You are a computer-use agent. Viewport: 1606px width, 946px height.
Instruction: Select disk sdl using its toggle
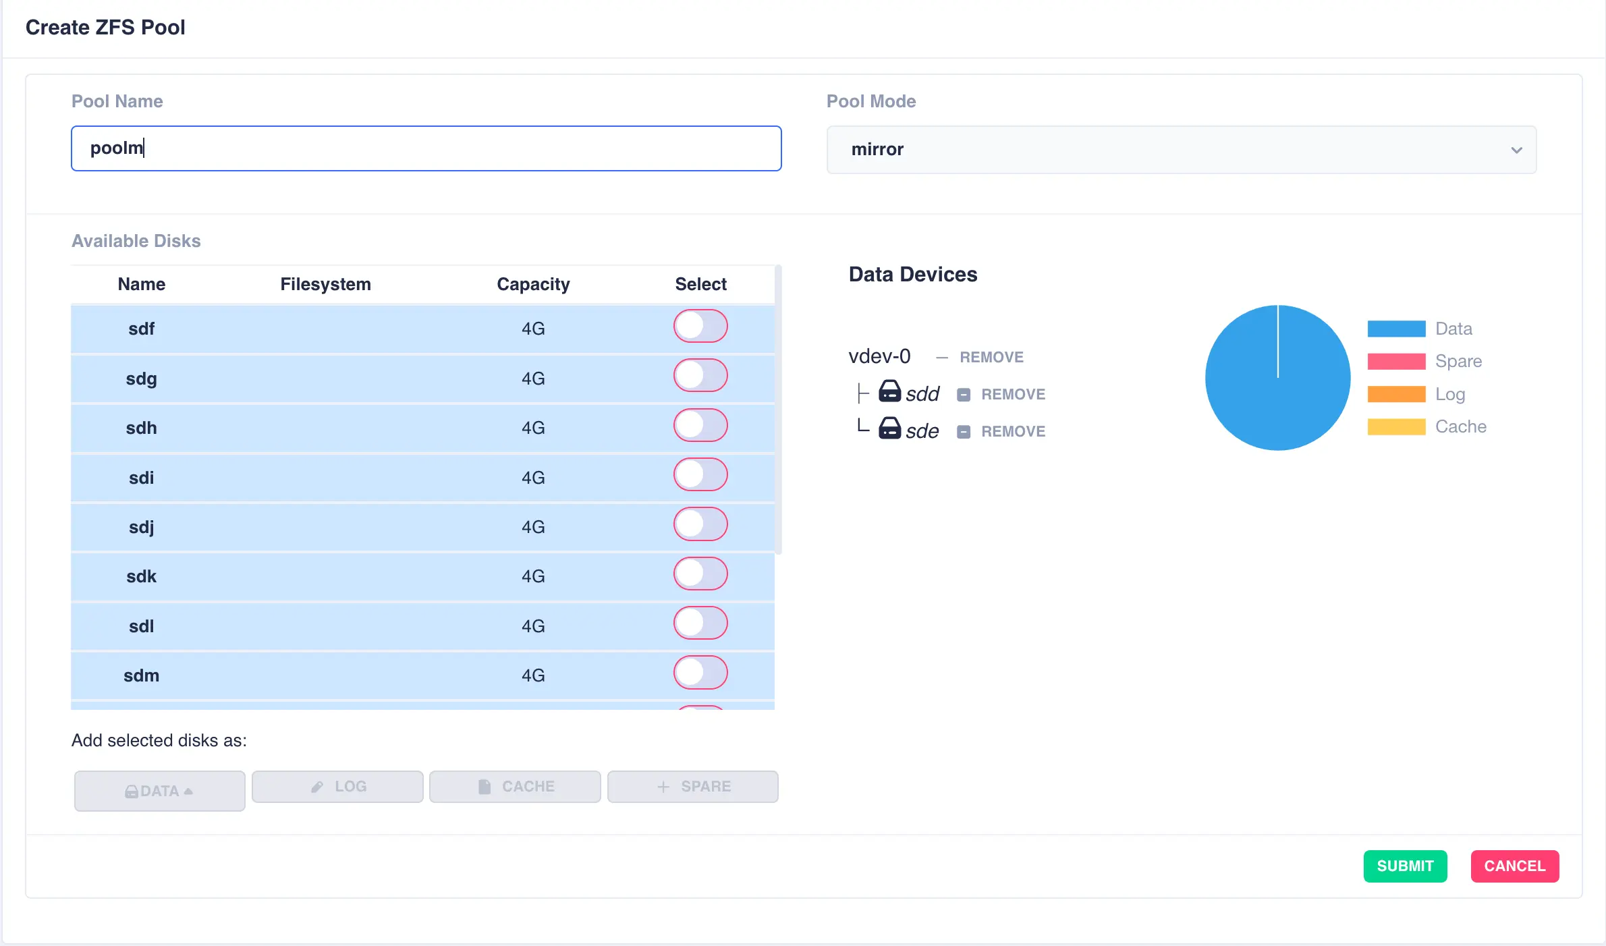click(700, 623)
